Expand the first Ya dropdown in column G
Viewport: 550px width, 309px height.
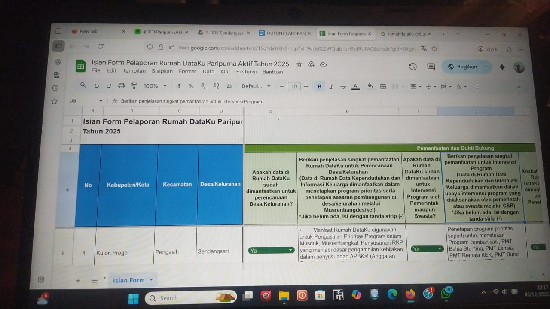[290, 250]
